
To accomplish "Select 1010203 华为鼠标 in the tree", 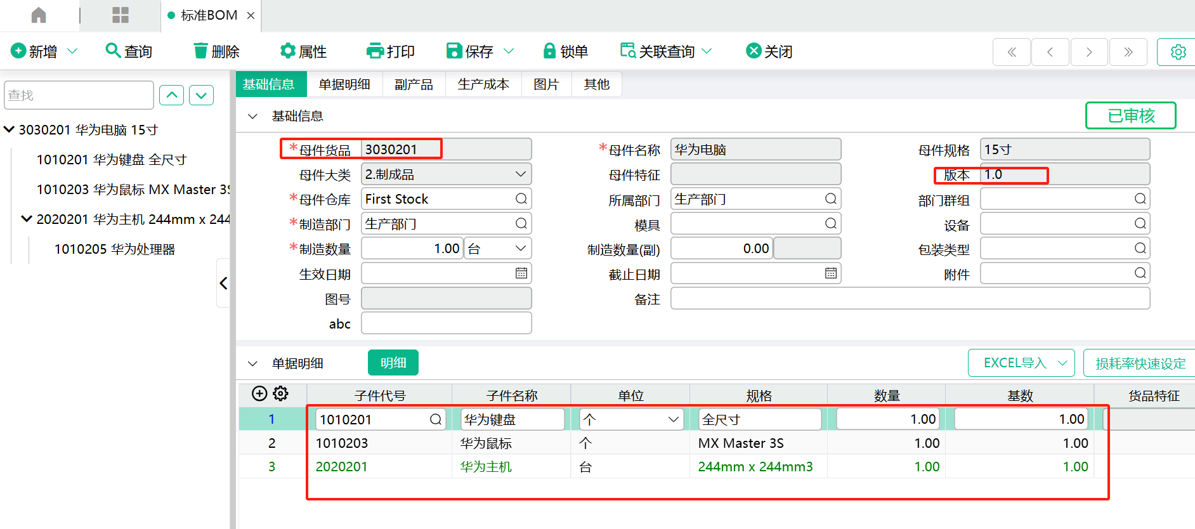I will coord(133,190).
